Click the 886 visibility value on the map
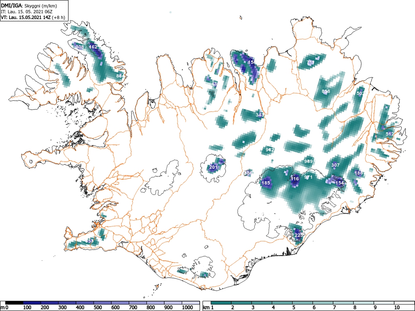Viewport: 415px width, 311px height. click(248, 173)
